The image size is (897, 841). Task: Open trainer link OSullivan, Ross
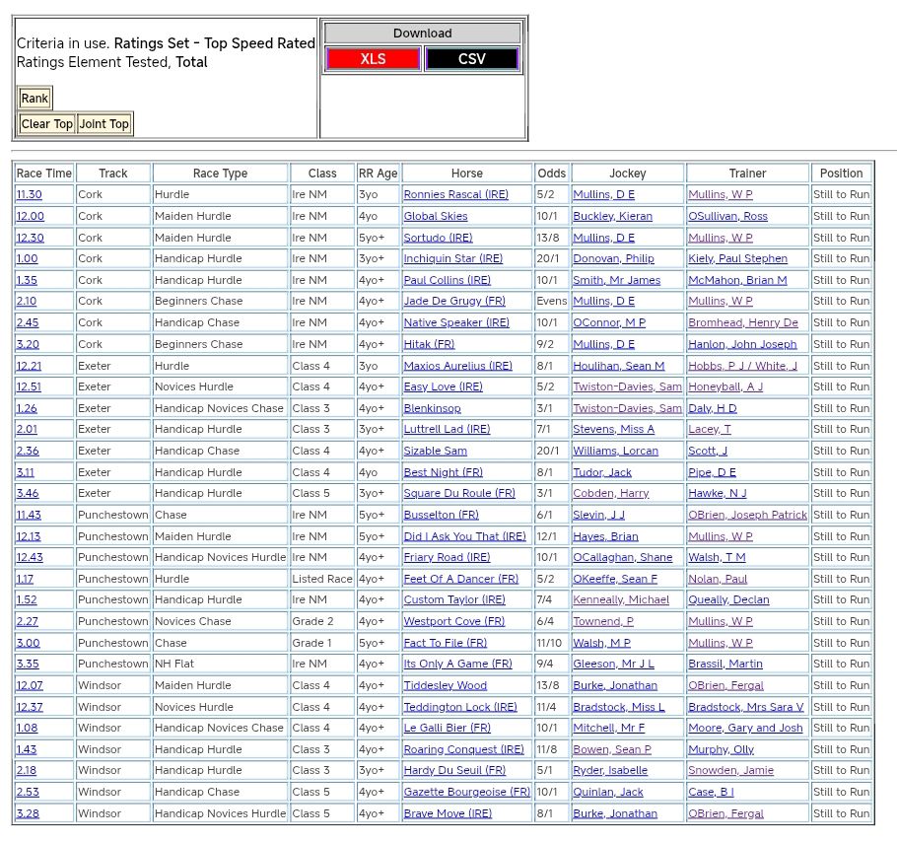coord(727,217)
